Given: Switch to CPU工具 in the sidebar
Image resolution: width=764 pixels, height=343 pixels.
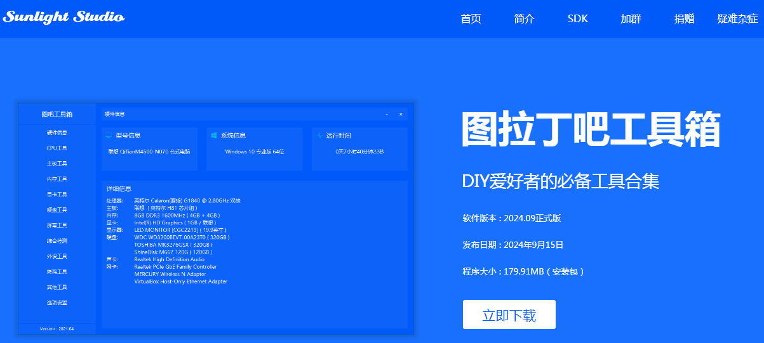Looking at the screenshot, I should tap(57, 148).
